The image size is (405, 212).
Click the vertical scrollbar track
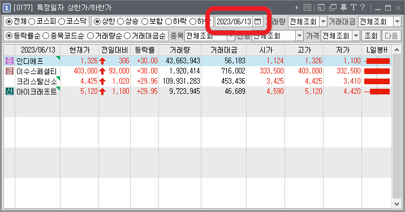(397, 127)
